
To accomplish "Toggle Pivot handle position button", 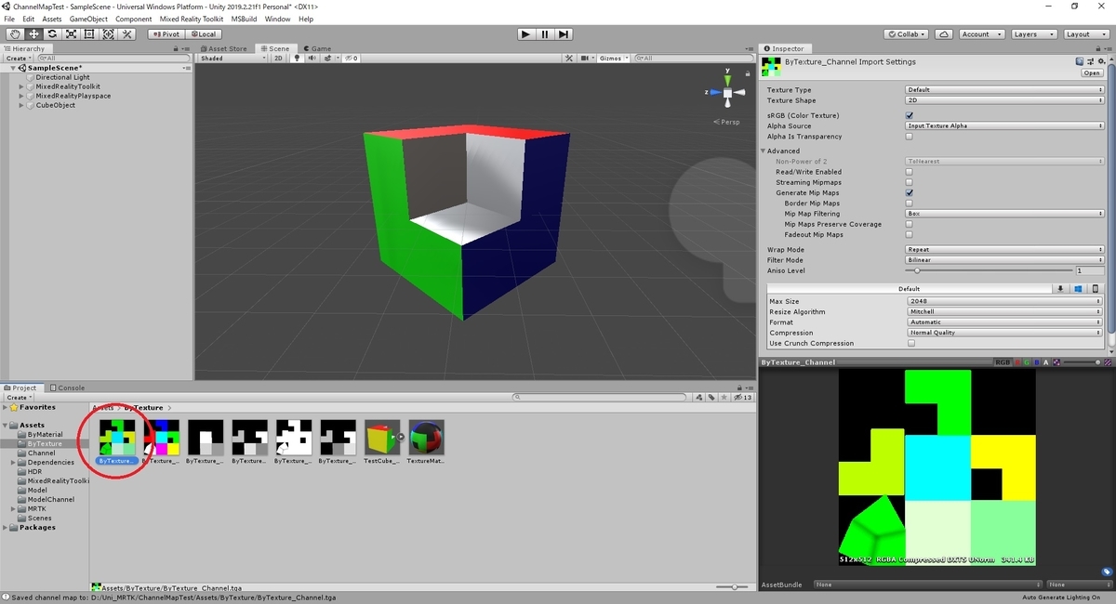I will pyautogui.click(x=166, y=34).
